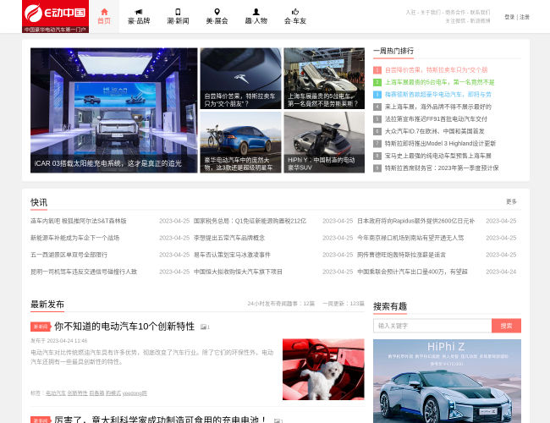
Task: Select the 美·展会 location pin menu
Action: click(x=217, y=16)
